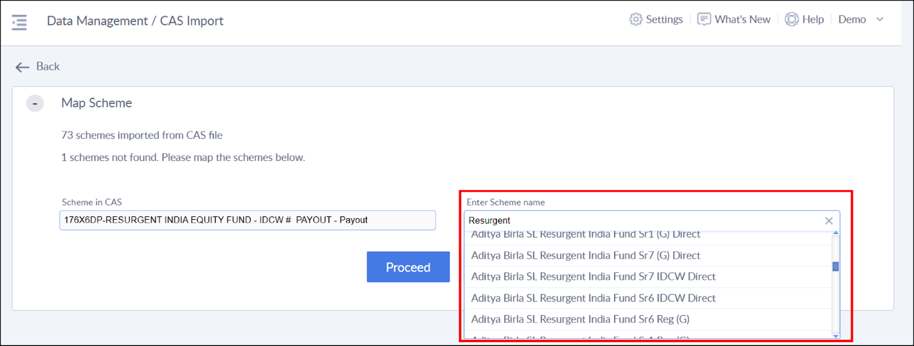The height and width of the screenshot is (346, 914).
Task: Select Resurgent India Fund Sr7 (G) Direct
Action: 648,256
